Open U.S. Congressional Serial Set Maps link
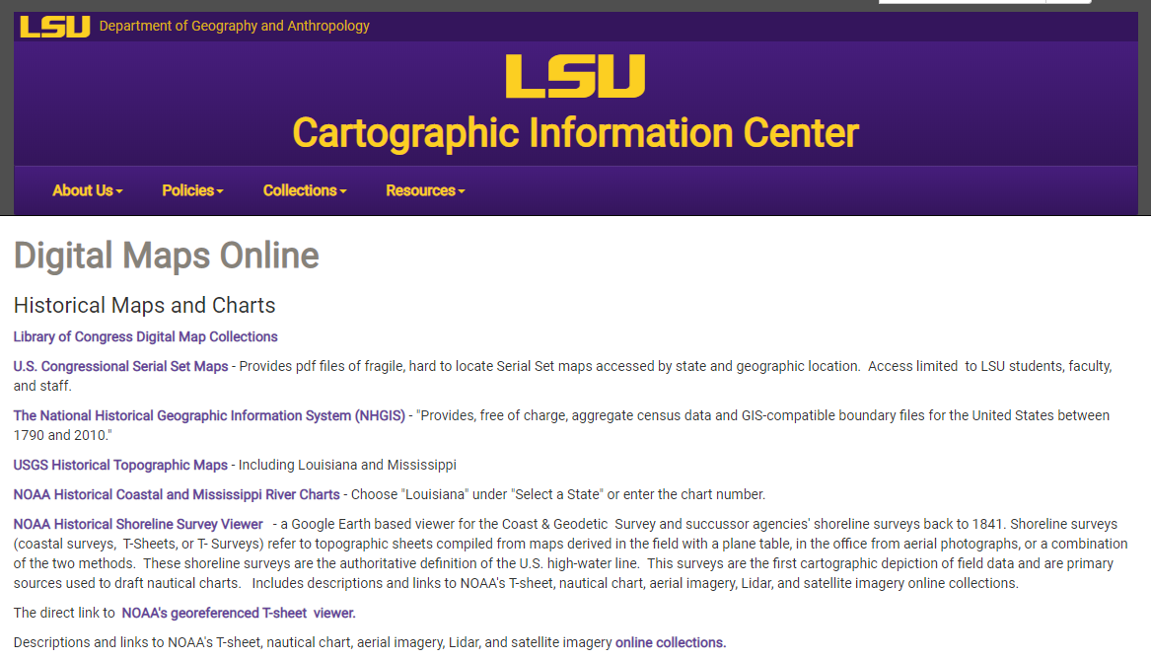The width and height of the screenshot is (1151, 660). pos(120,366)
